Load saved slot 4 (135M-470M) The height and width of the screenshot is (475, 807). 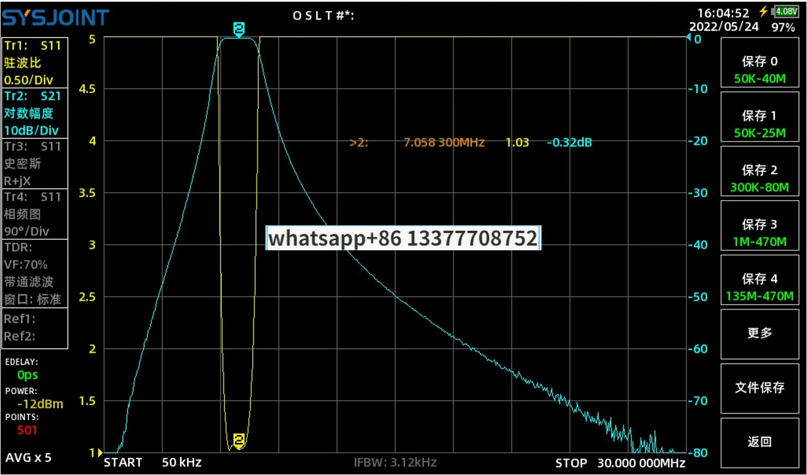[759, 280]
